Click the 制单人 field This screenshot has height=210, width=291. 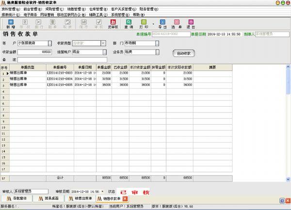pos(272,34)
